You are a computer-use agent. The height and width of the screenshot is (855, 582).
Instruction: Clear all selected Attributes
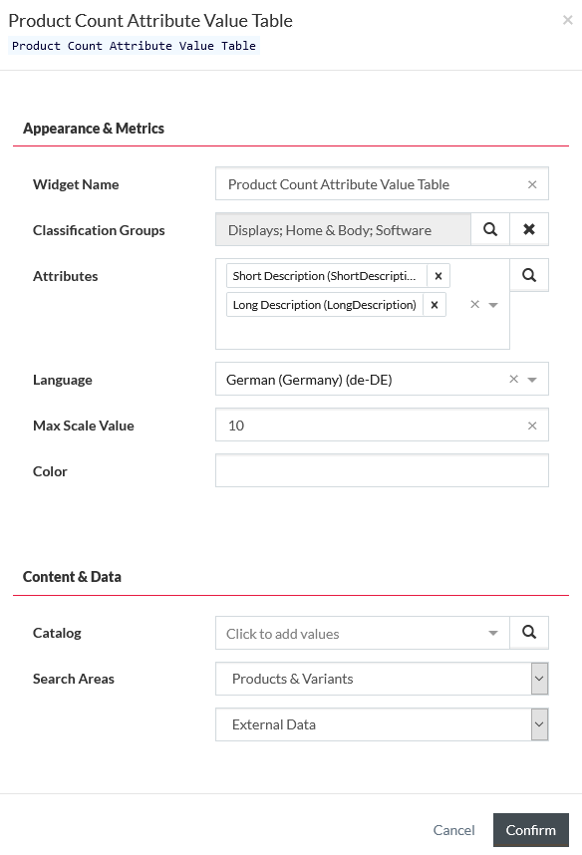click(x=475, y=304)
